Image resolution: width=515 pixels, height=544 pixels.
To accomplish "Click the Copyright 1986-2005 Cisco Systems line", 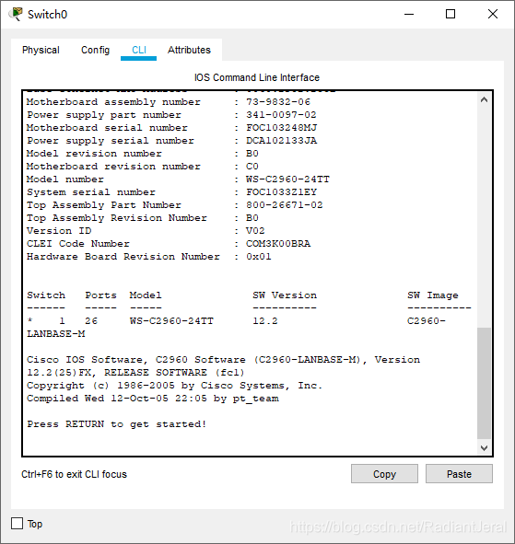I will 175,386.
